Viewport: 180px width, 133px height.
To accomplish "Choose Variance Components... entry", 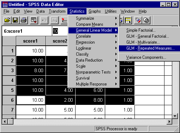I will (149, 57).
